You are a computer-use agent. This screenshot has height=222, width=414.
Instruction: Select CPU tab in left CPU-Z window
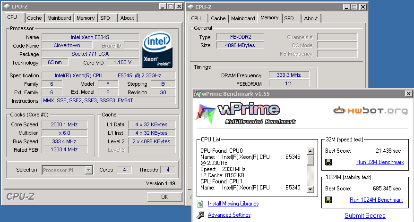click(x=12, y=17)
